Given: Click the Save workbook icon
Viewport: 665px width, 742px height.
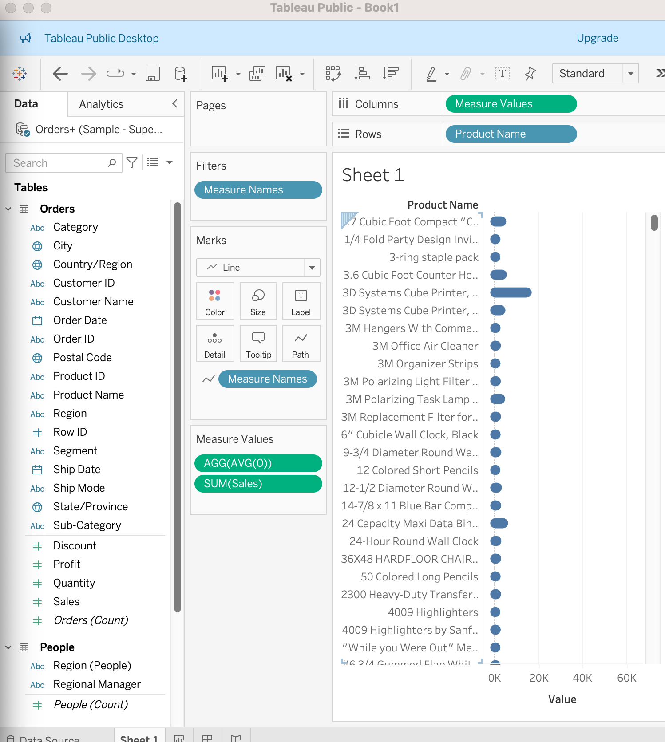Looking at the screenshot, I should [x=153, y=73].
